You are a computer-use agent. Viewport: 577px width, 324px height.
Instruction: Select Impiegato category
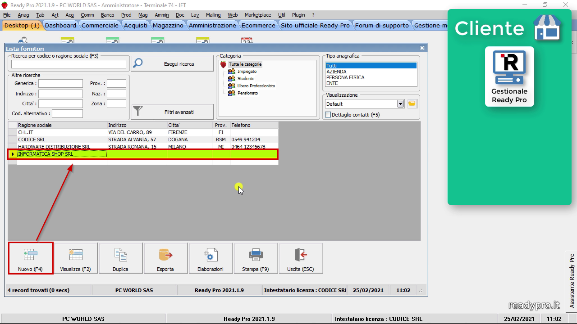coord(247,72)
